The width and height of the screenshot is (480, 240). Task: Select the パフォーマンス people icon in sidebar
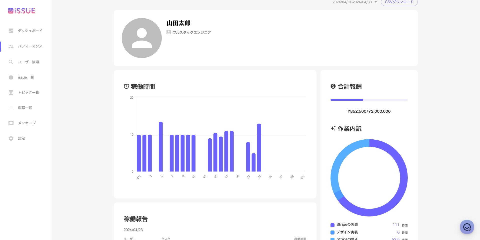click(11, 46)
